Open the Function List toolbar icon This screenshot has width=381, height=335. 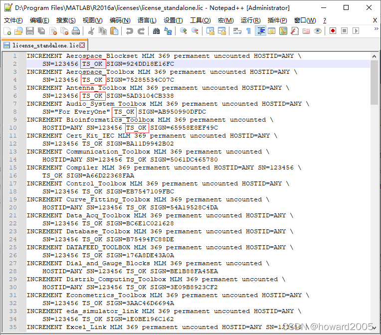295,31
